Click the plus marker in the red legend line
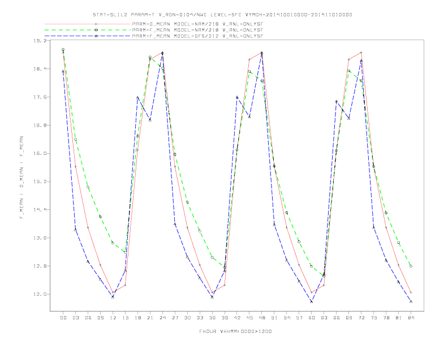Screen dimensions: 448x346 [96, 24]
